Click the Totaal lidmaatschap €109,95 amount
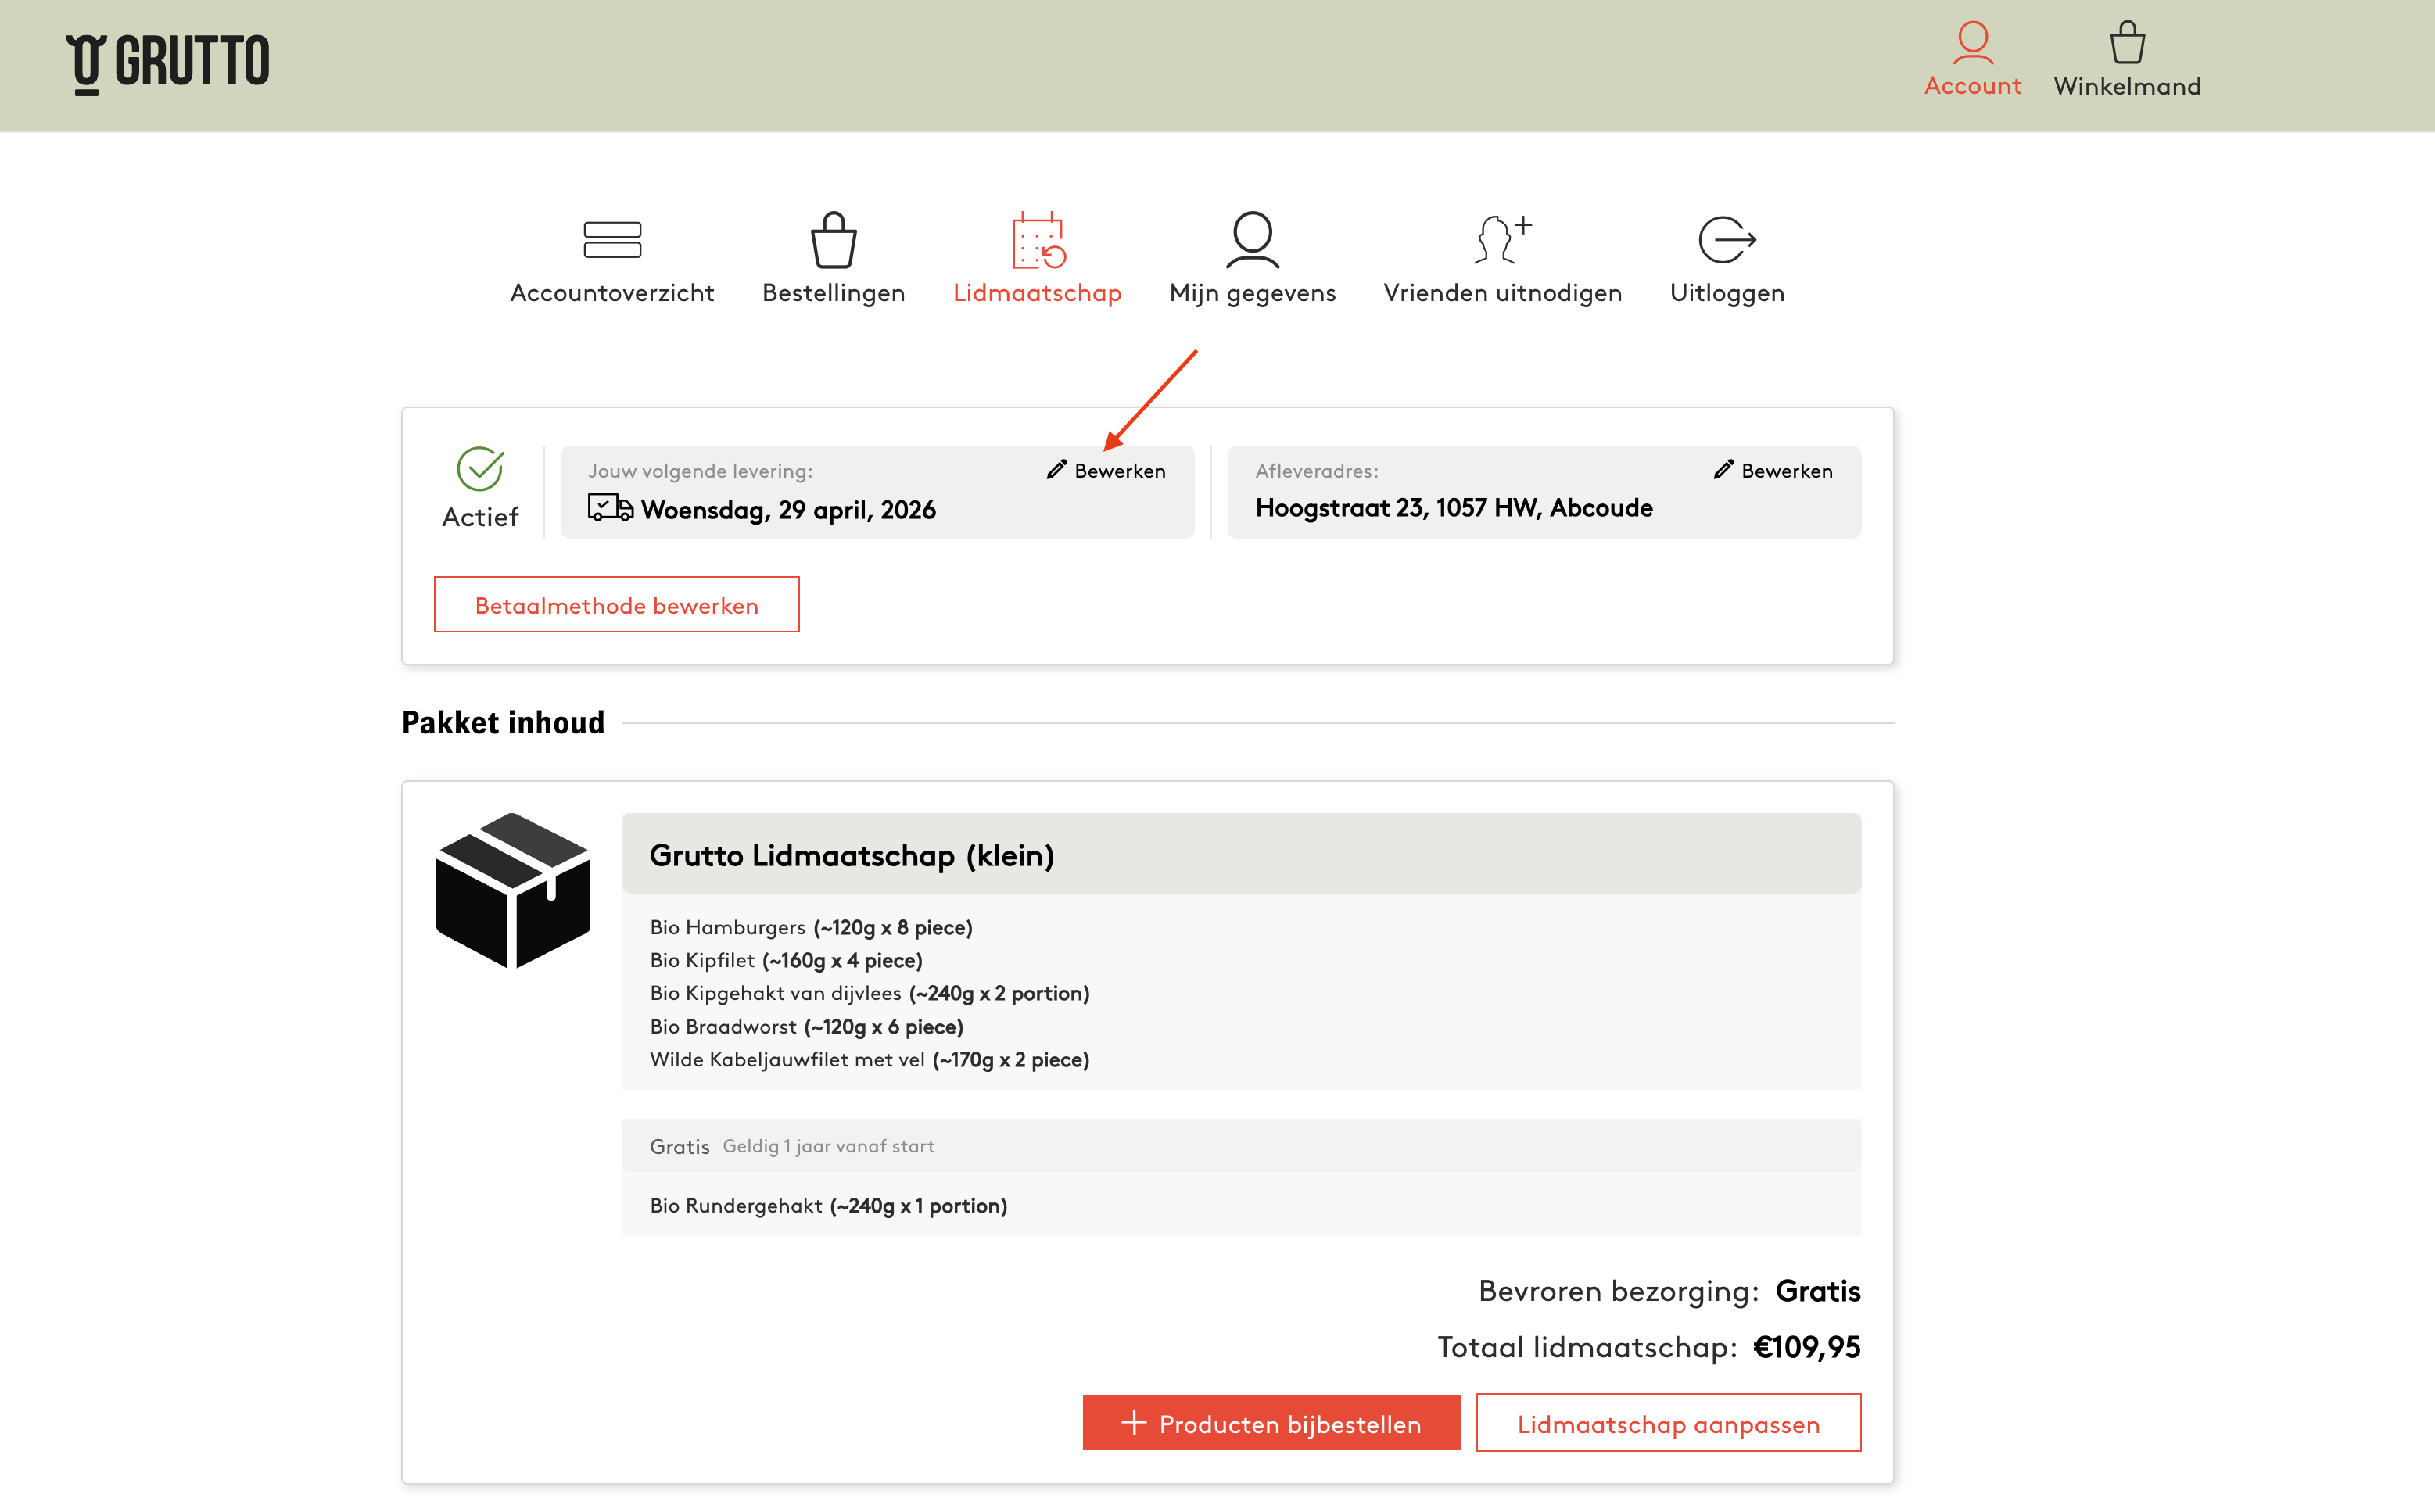This screenshot has width=2435, height=1512. 1649,1347
